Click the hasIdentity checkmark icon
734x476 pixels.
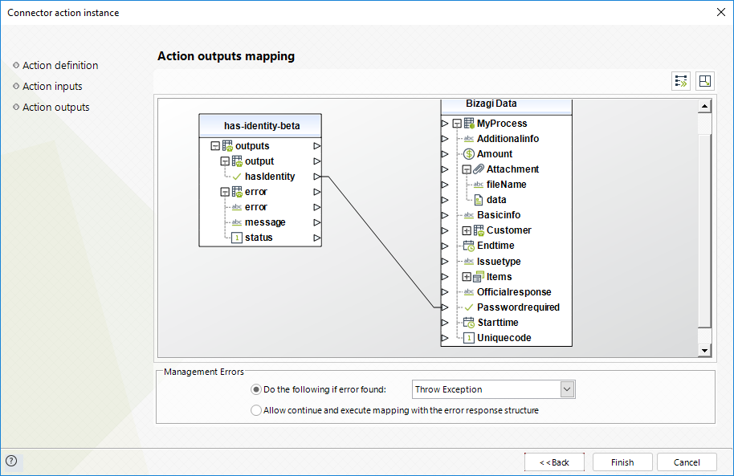point(237,177)
